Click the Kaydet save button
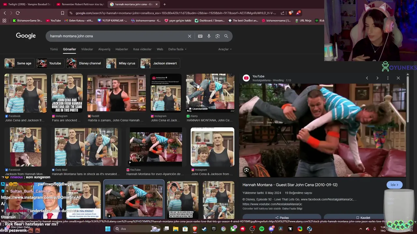The height and width of the screenshot is (234, 417). (363, 217)
